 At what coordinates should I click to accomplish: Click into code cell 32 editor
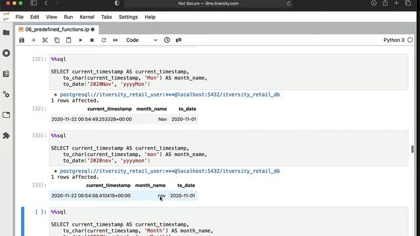(228, 71)
